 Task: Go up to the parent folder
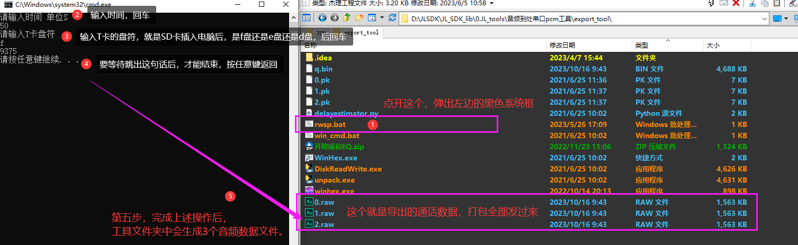(x=347, y=18)
